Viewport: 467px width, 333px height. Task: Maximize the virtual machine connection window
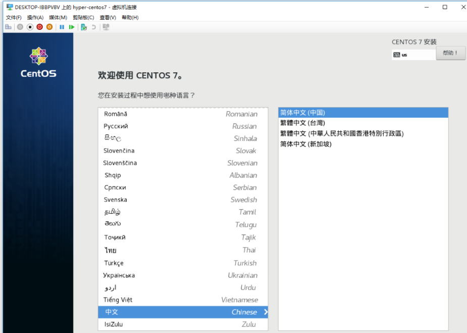(445, 7)
